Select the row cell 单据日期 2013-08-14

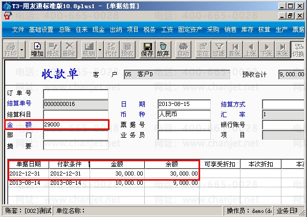28,183
